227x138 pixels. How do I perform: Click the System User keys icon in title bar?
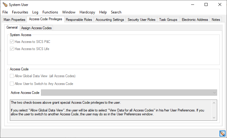[5, 4]
